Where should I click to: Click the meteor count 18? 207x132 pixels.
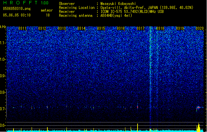pos(48,15)
